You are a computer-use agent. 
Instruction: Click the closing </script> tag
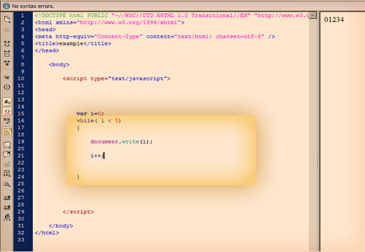(x=78, y=212)
